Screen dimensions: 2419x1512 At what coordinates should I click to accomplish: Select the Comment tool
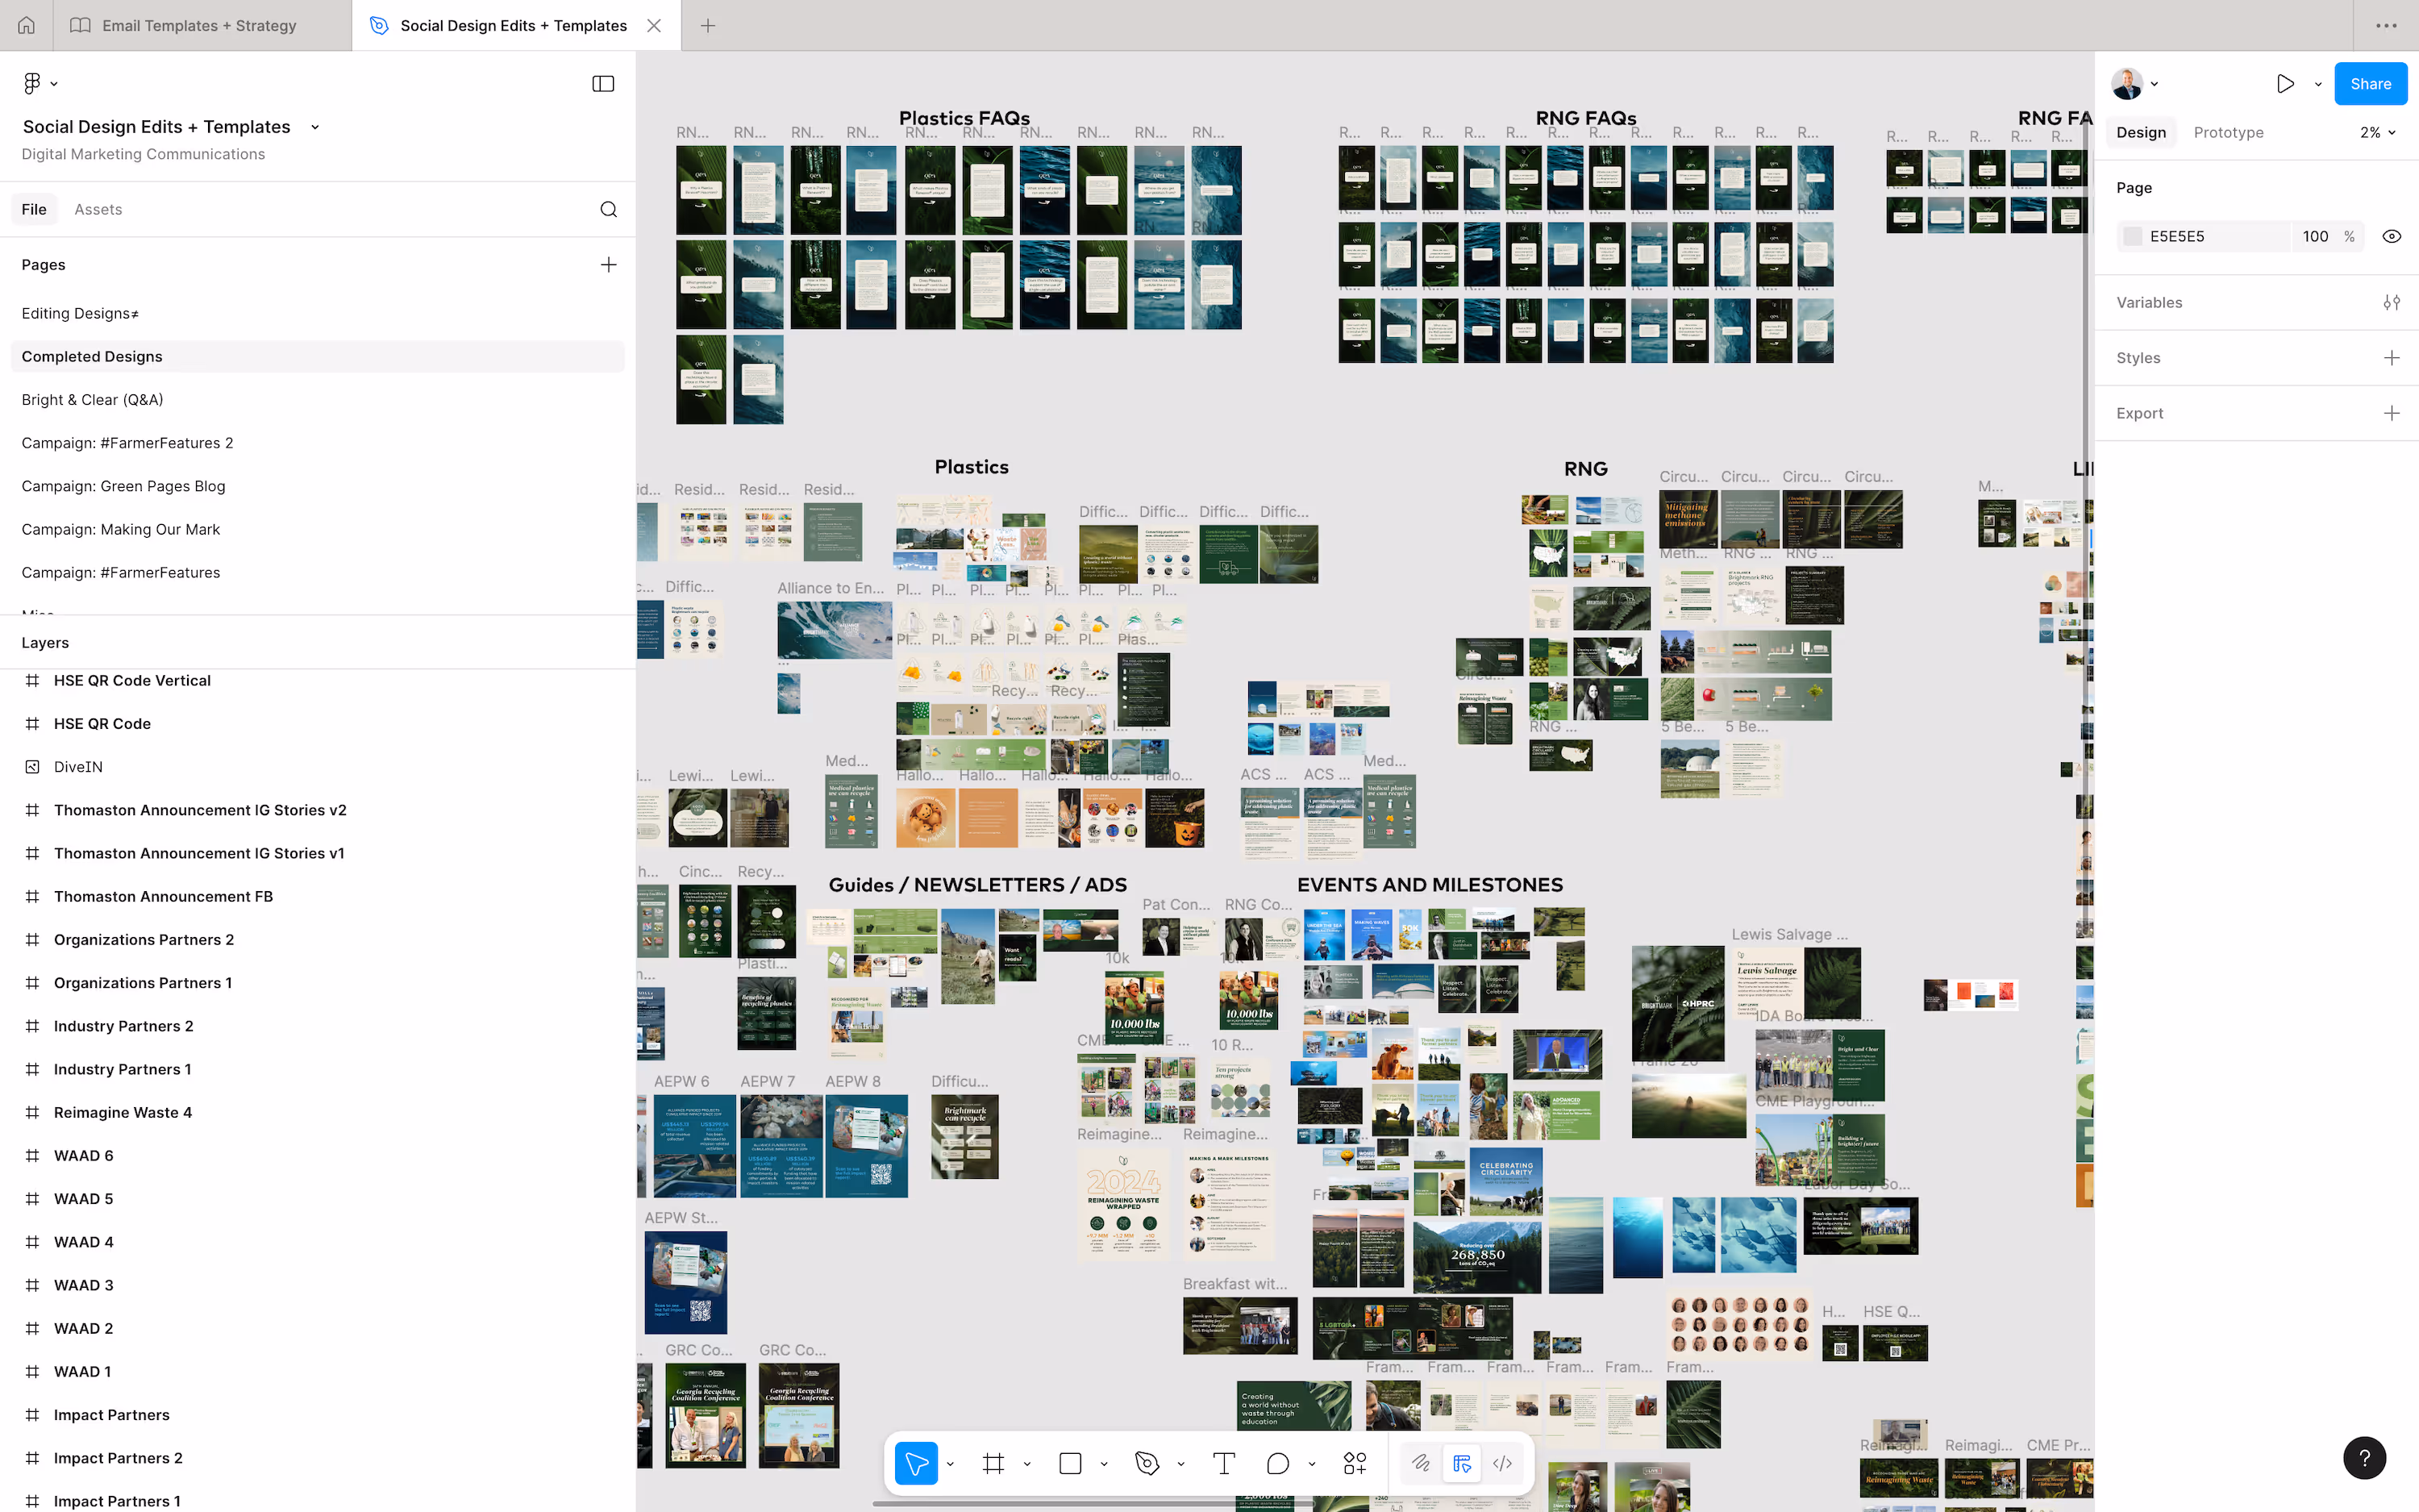tap(1277, 1463)
